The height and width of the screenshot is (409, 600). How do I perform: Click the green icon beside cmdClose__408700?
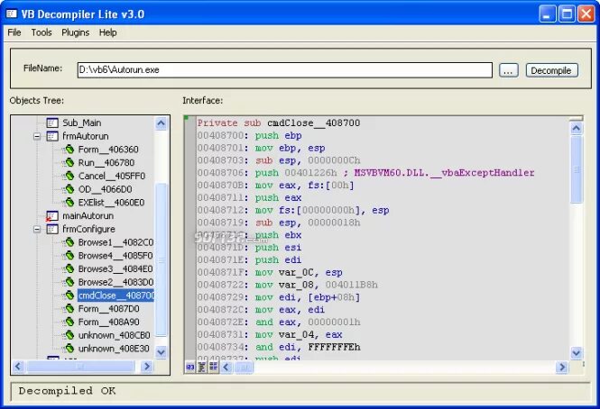(69, 295)
